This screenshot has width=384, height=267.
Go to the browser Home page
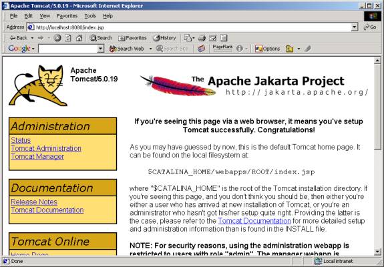(79, 38)
